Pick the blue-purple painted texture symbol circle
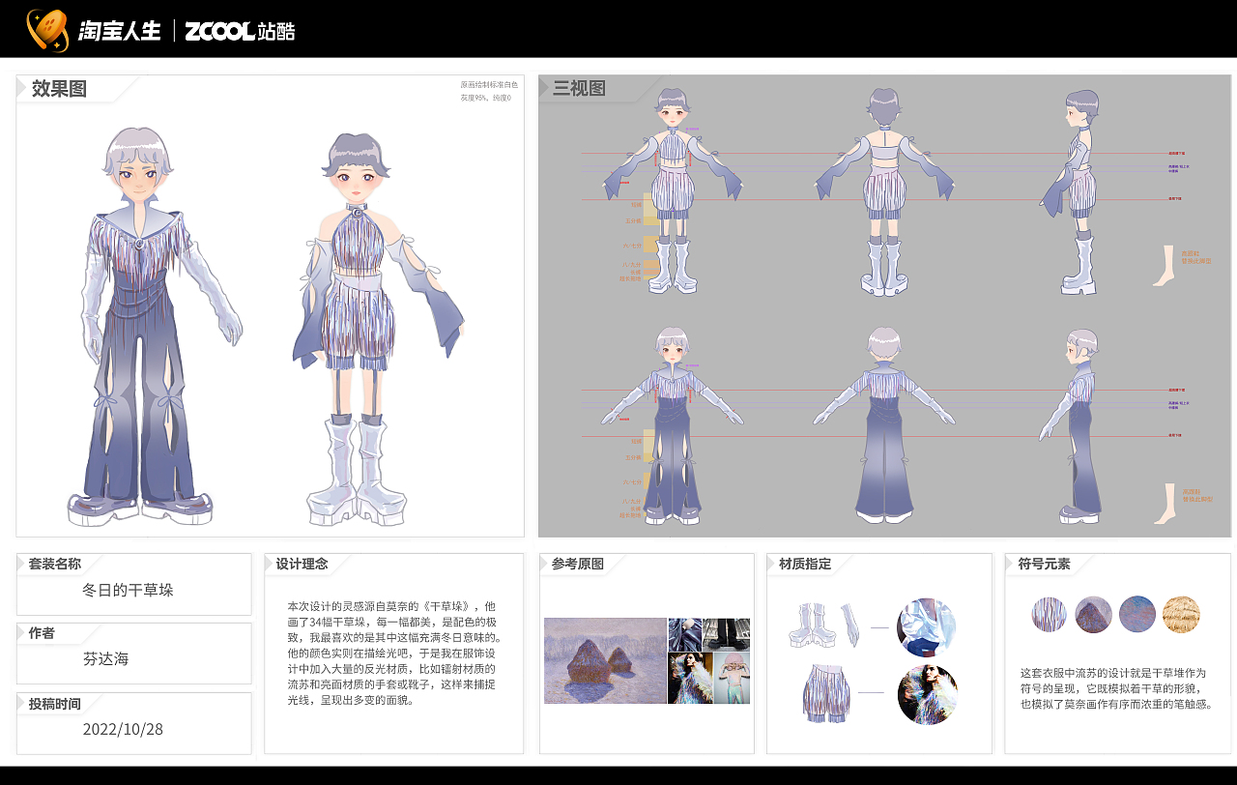 coord(1137,614)
